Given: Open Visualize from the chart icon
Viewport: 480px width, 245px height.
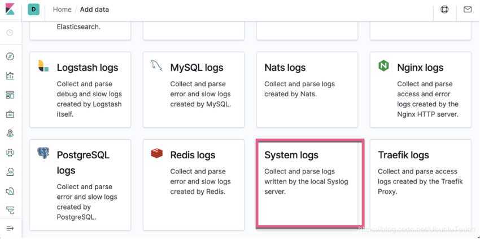Looking at the screenshot, I should 10,75.
